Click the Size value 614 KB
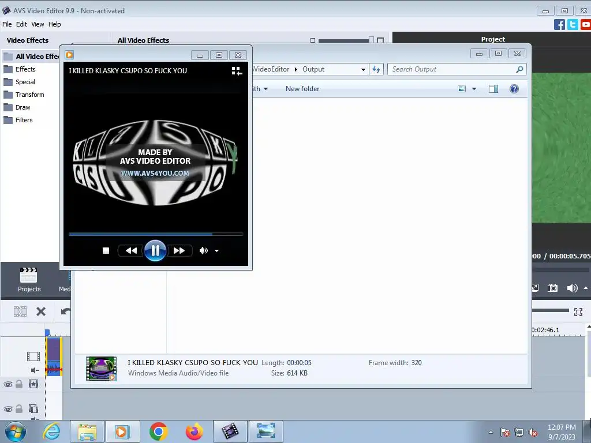This screenshot has height=443, width=591. click(x=297, y=373)
